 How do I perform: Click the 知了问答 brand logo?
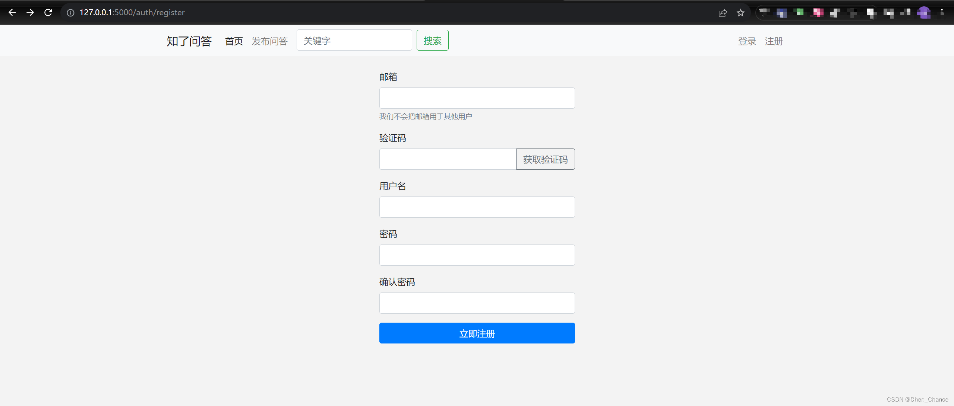[189, 41]
